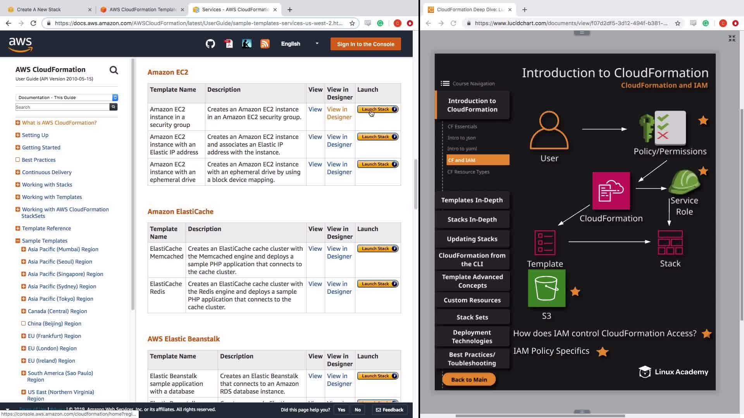Open the Documentation - This Guide dropdown
Image resolution: width=744 pixels, height=418 pixels.
click(67, 98)
